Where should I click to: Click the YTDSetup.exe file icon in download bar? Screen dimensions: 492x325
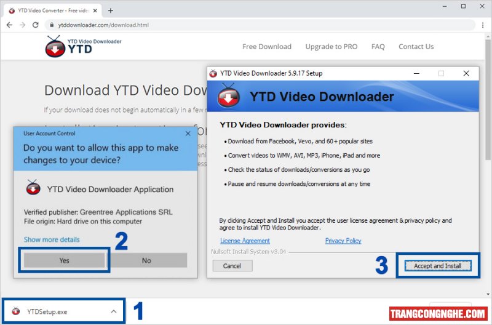(x=16, y=311)
